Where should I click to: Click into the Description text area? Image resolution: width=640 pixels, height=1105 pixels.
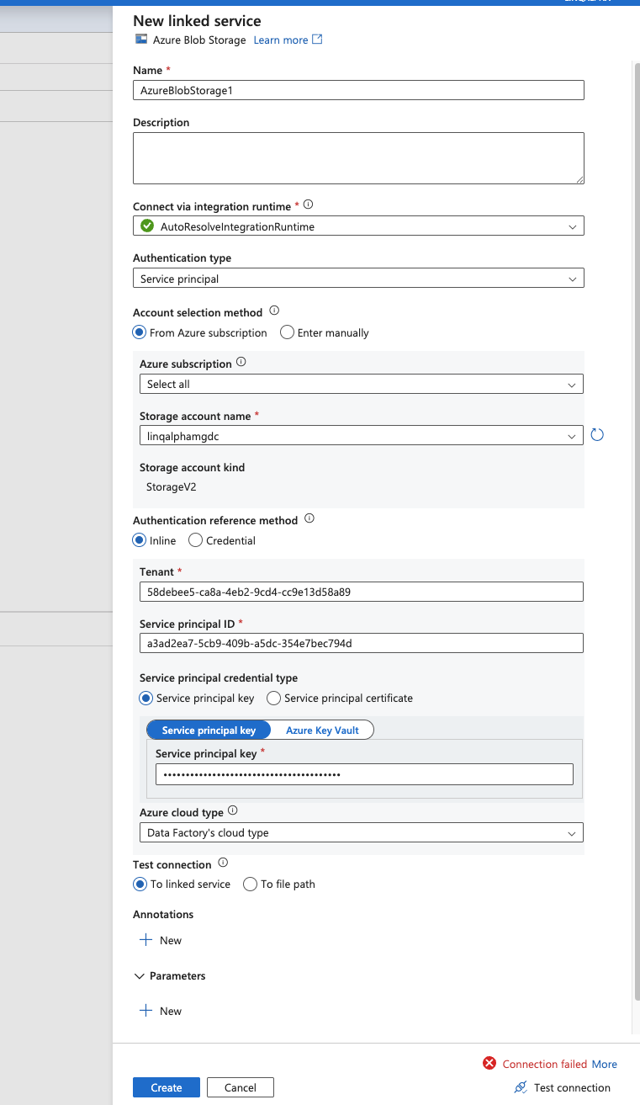pos(358,158)
